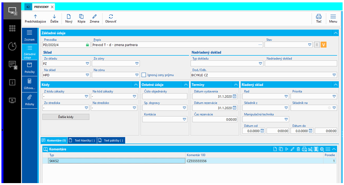
Task: Enable Ignoruj ceny príjmu checkbox
Action: 144,75
